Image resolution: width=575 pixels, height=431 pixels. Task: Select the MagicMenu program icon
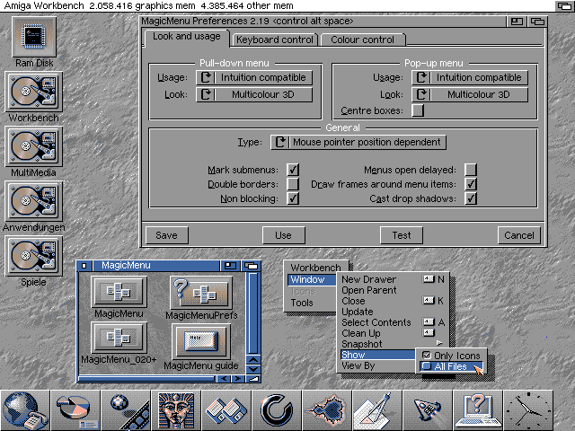click(119, 292)
